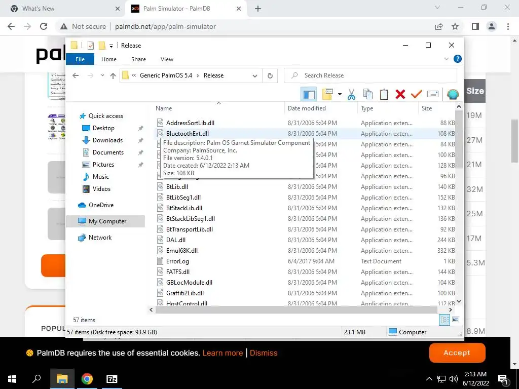Toggle the navigation pane layout icon in toolbar
519x389 pixels.
click(309, 95)
